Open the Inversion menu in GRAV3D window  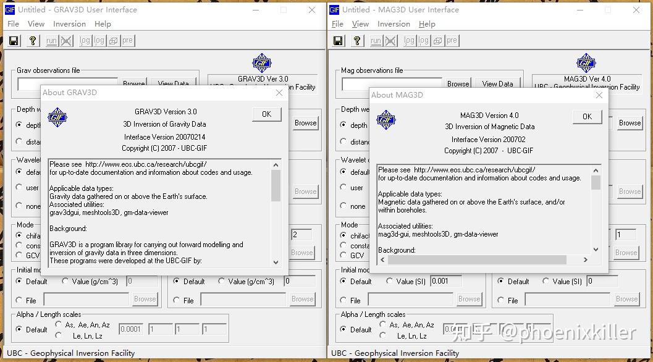coord(69,24)
